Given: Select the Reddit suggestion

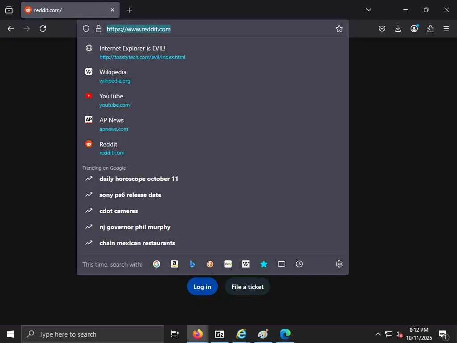Looking at the screenshot, I should pos(212,148).
